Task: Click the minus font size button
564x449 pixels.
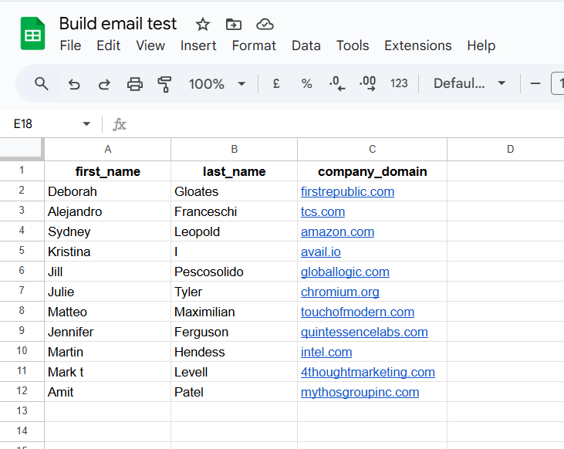Action: tap(535, 83)
